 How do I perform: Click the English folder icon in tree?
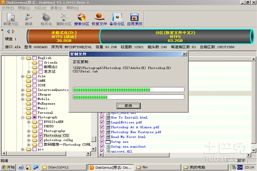pos(29,58)
